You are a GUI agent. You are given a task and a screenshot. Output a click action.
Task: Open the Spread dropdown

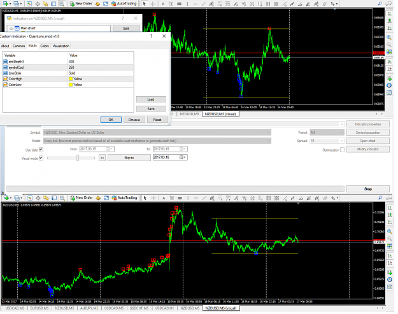(342, 141)
